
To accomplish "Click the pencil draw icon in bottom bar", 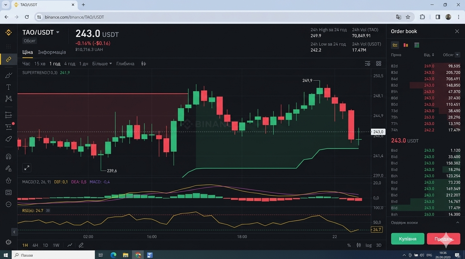I will point(81,245).
